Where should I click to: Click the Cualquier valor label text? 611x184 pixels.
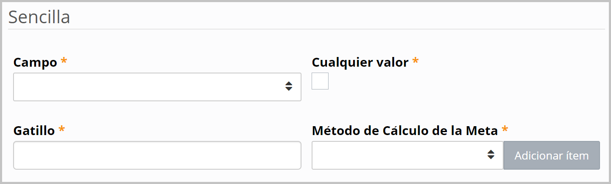click(x=360, y=62)
